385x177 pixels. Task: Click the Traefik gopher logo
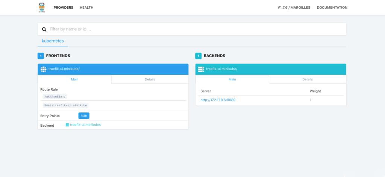[x=42, y=8]
